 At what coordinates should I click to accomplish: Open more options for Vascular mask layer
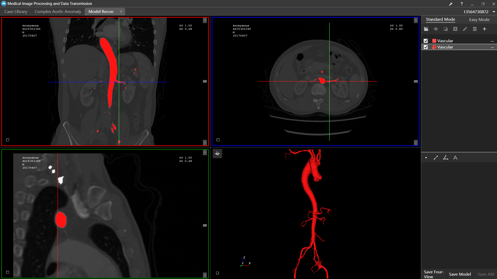[492, 41]
